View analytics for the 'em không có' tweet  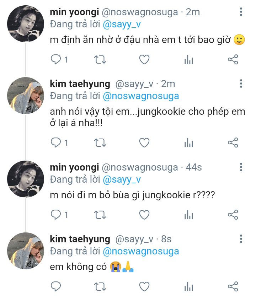(x=188, y=286)
